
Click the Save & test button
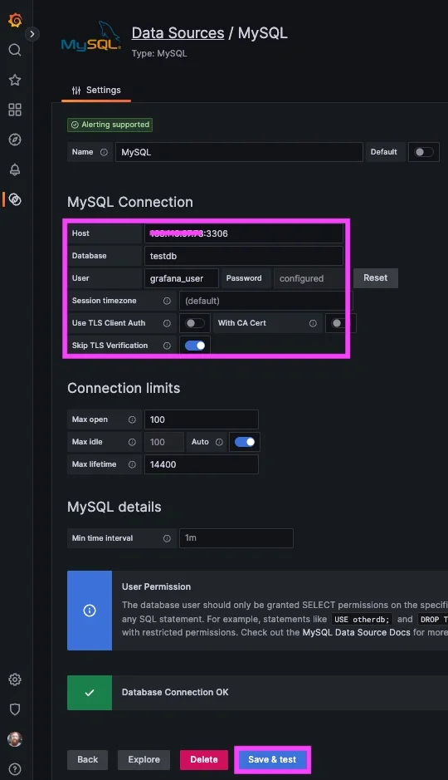pos(272,759)
